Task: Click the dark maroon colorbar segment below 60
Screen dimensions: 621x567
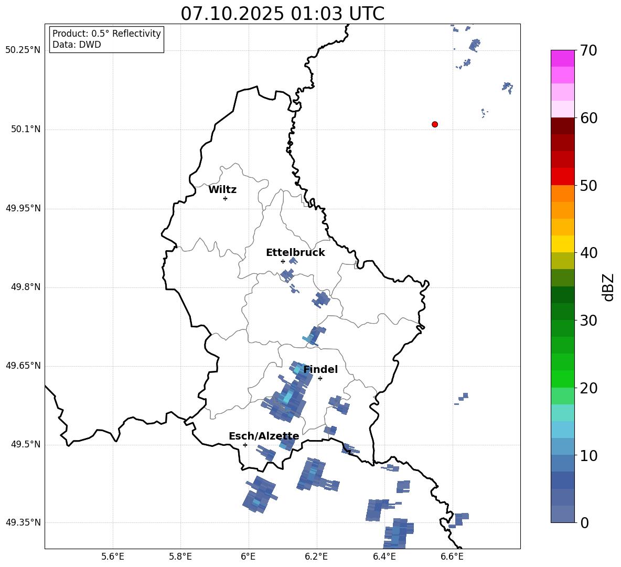Action: (x=563, y=126)
